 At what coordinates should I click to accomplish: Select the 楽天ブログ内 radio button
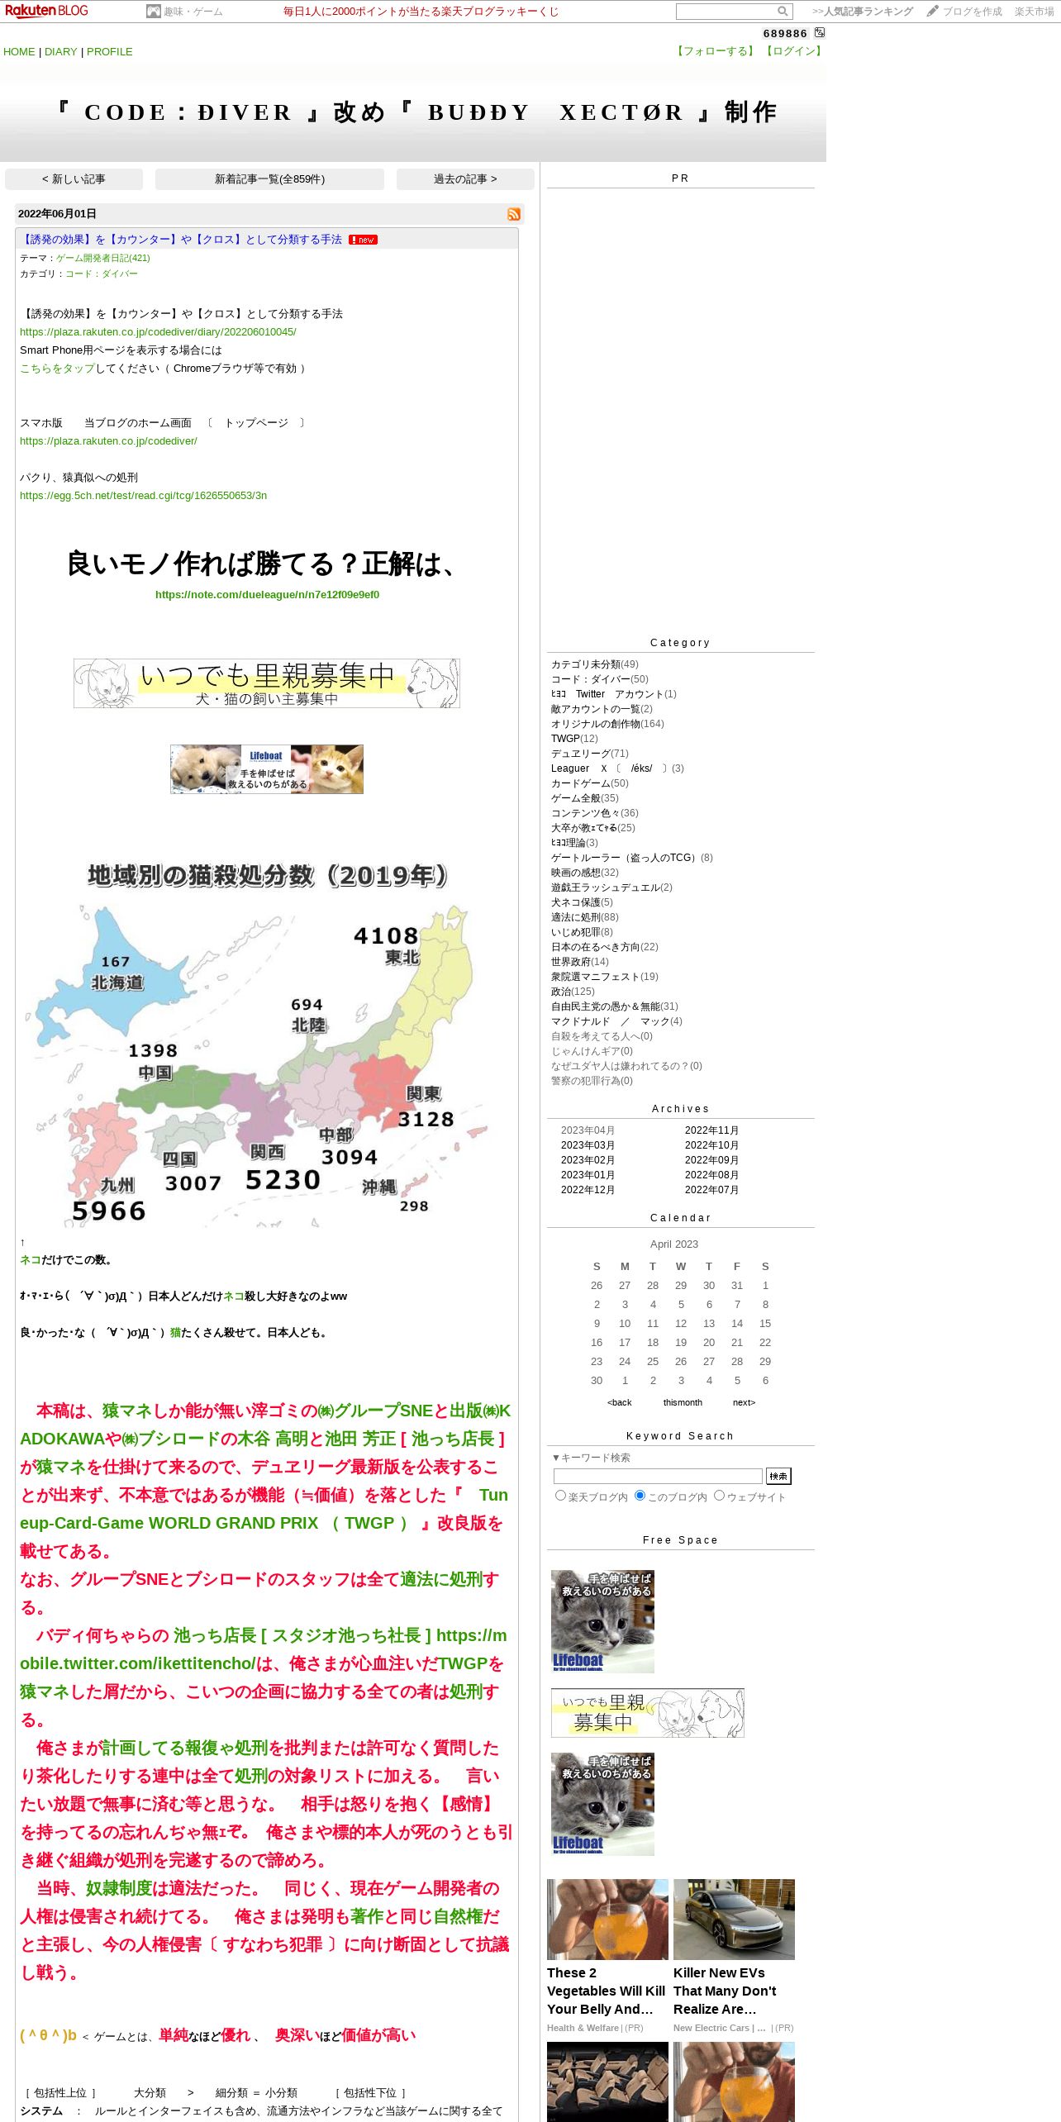[561, 1495]
